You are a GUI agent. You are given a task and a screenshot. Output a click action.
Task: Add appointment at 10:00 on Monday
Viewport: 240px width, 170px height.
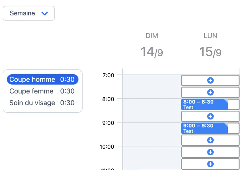(x=210, y=152)
